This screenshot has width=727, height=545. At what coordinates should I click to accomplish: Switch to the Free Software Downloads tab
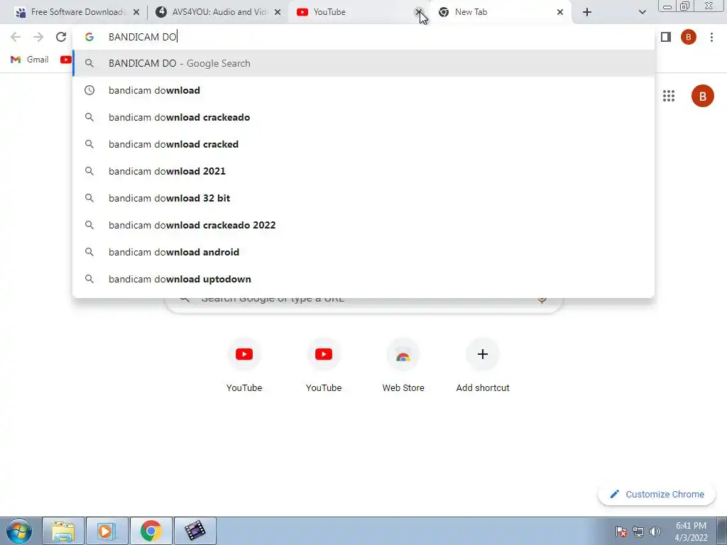[77, 12]
